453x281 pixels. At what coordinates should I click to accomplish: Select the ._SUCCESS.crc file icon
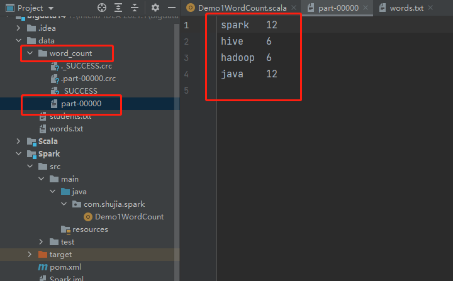tap(55, 66)
